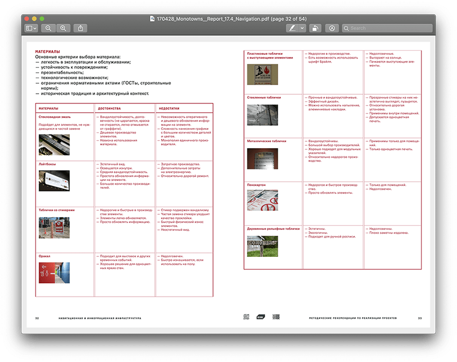Click the zoom out magnifier icon
The height and width of the screenshot is (362, 457).
(49, 28)
